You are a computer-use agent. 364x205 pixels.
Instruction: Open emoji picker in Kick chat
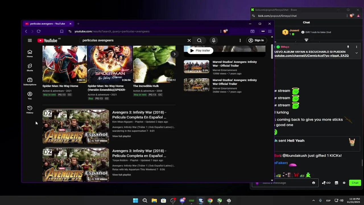[314, 183]
